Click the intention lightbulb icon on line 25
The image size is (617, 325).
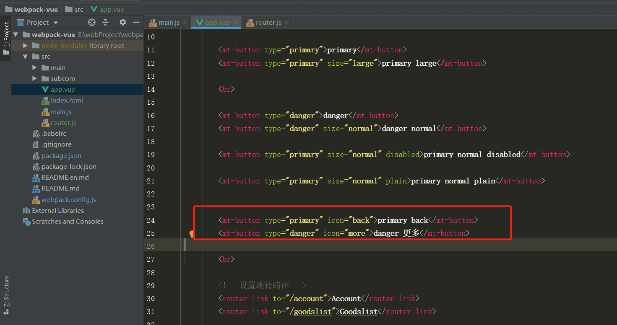tap(192, 234)
